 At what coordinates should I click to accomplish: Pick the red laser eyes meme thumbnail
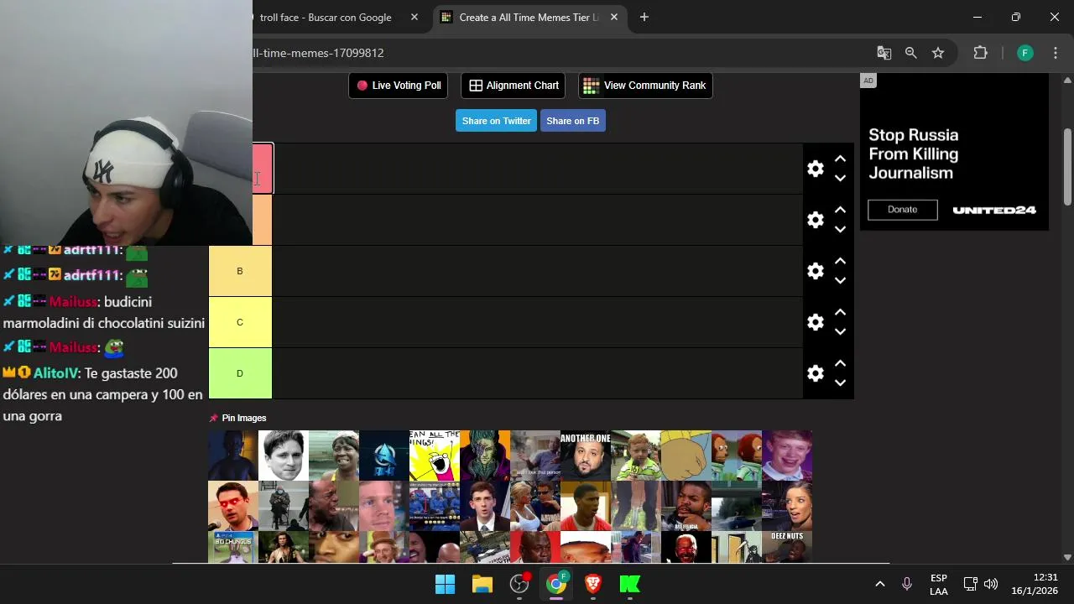click(x=233, y=506)
